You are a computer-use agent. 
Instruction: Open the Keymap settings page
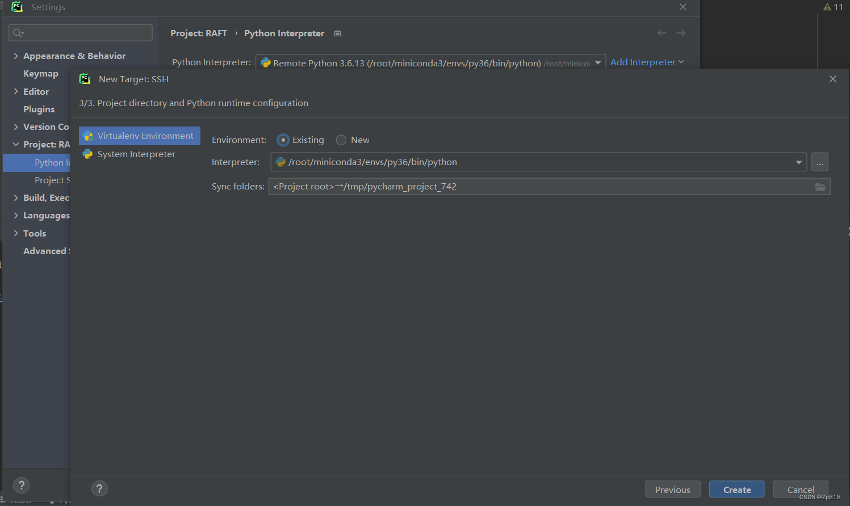pyautogui.click(x=41, y=74)
